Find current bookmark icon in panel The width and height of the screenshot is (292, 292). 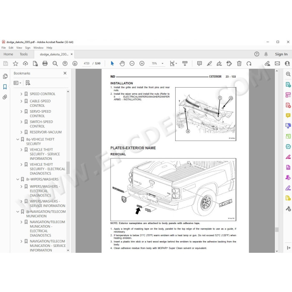tap(28, 83)
